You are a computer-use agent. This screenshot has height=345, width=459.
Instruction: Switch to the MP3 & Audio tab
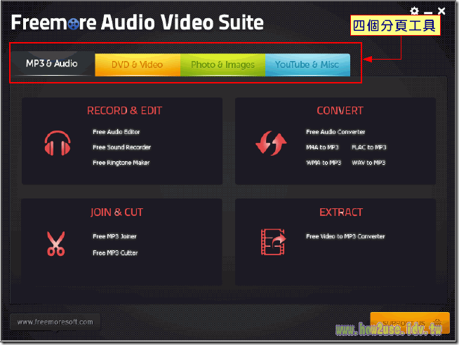point(52,64)
